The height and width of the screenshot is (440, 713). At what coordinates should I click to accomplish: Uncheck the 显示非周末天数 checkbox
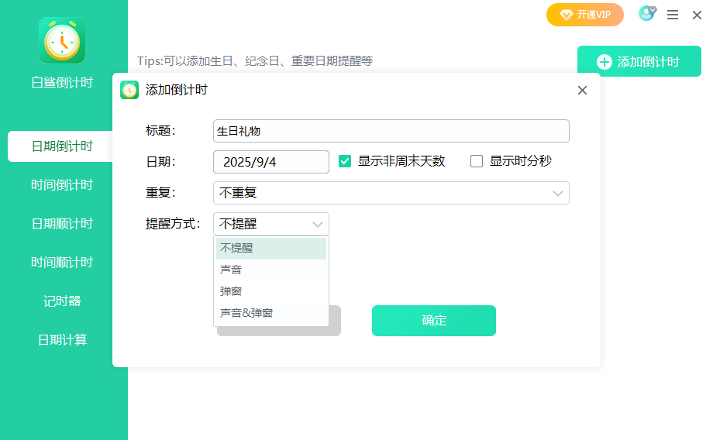[x=346, y=161]
